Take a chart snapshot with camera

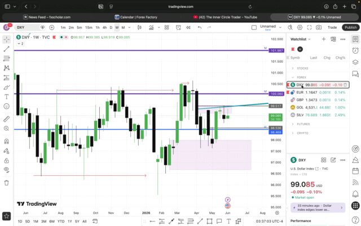pos(319,28)
